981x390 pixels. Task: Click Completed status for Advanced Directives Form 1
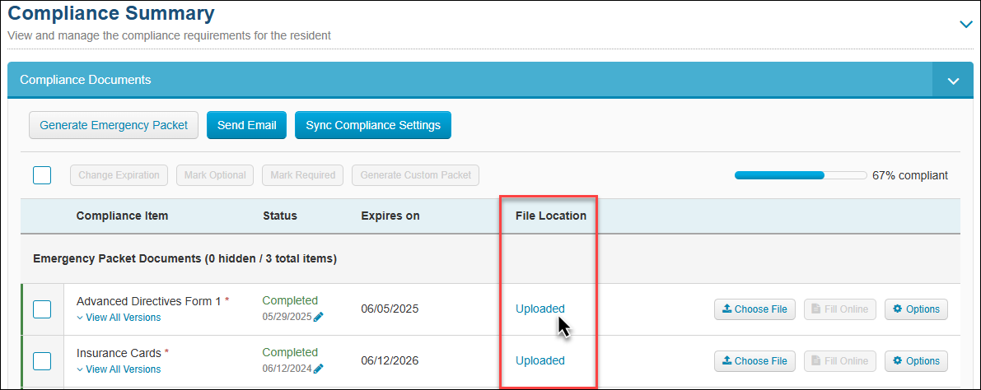[x=290, y=300]
